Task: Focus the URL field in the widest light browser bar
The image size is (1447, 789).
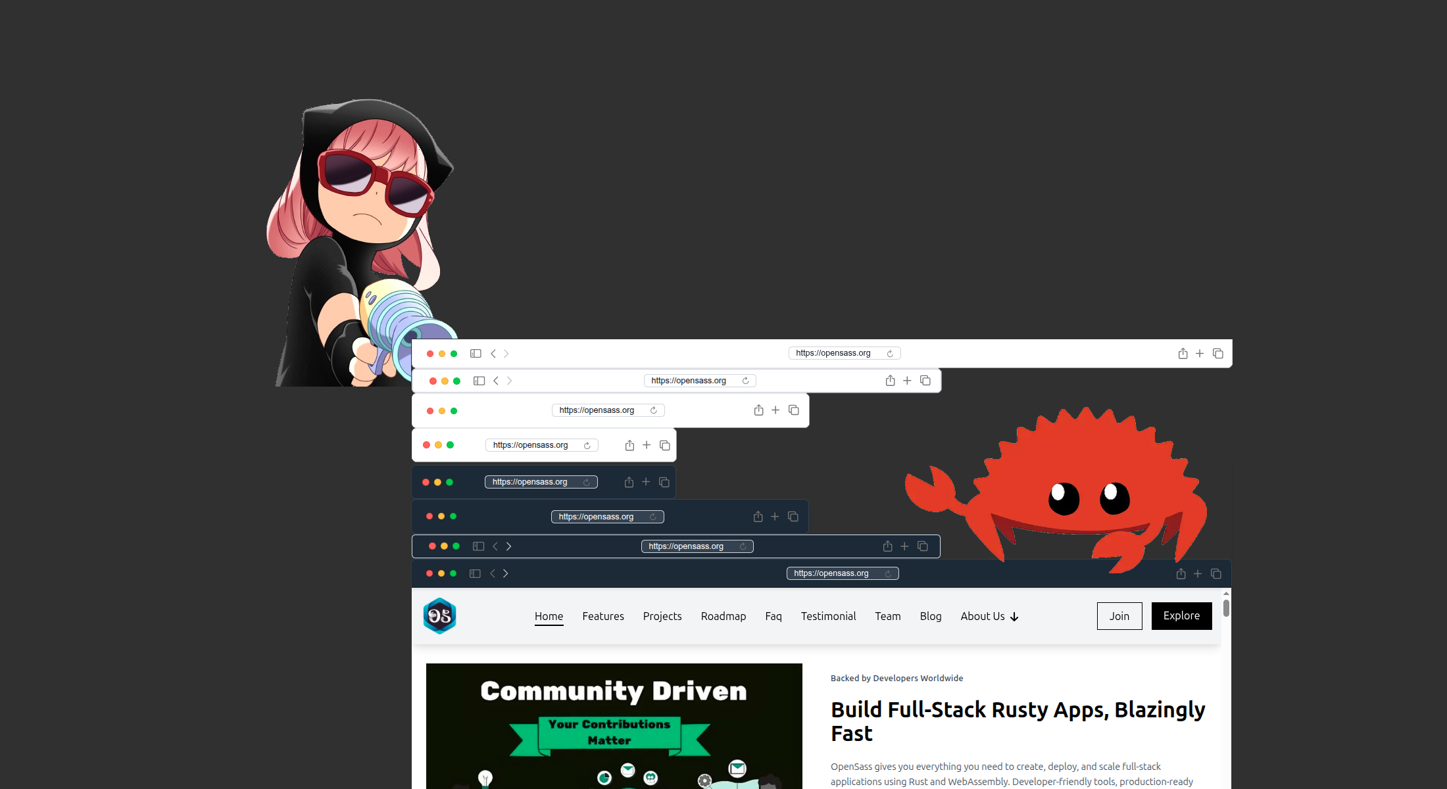Action: pos(845,353)
